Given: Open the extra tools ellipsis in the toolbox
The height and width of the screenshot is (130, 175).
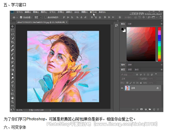Looking at the screenshot, I should coord(12,106).
